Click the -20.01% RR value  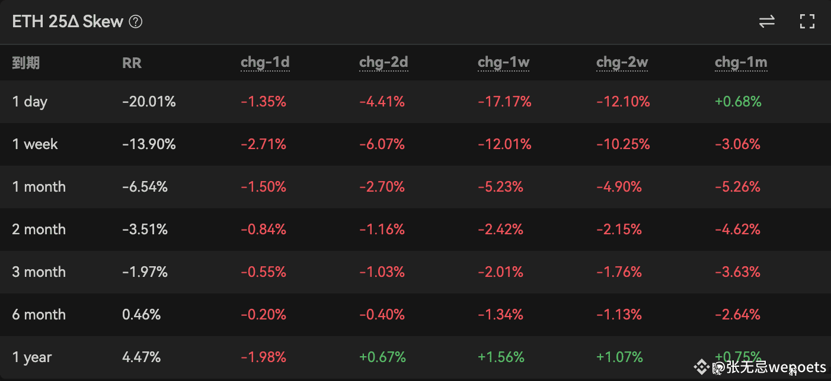coord(149,102)
